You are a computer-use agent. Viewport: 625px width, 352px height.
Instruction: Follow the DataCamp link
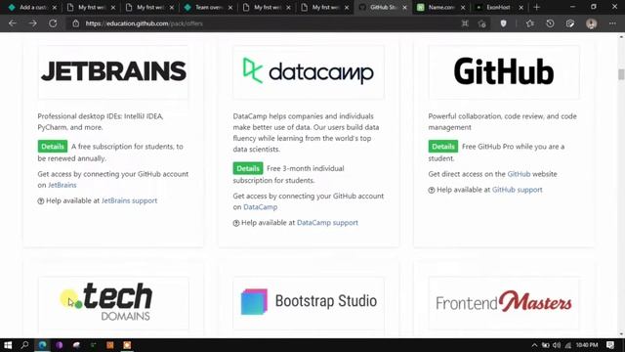(x=261, y=207)
